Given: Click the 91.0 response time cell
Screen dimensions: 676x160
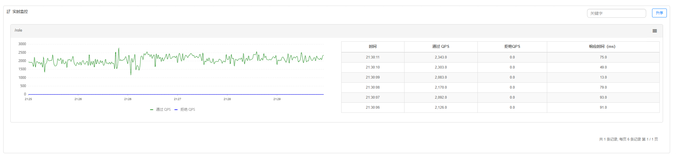Looking at the screenshot, I should click(603, 107).
